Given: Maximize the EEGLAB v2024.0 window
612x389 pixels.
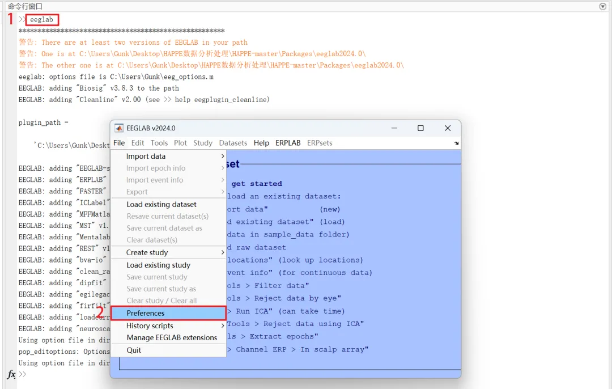Looking at the screenshot, I should click(x=420, y=128).
